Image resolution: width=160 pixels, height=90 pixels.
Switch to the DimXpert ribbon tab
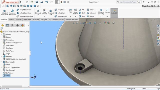[44, 19]
